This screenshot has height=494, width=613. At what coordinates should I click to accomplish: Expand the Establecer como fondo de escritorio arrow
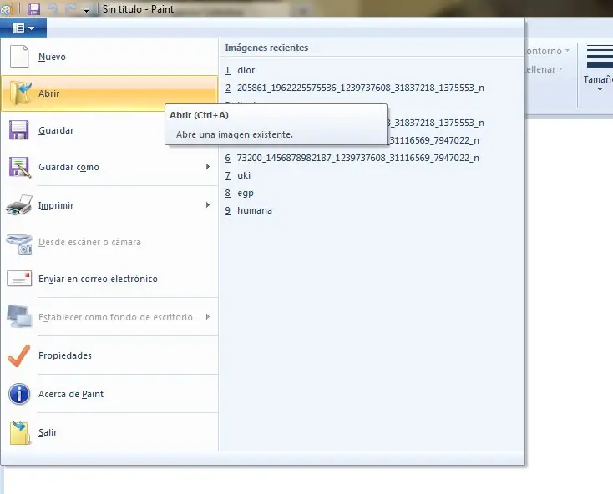tap(208, 317)
